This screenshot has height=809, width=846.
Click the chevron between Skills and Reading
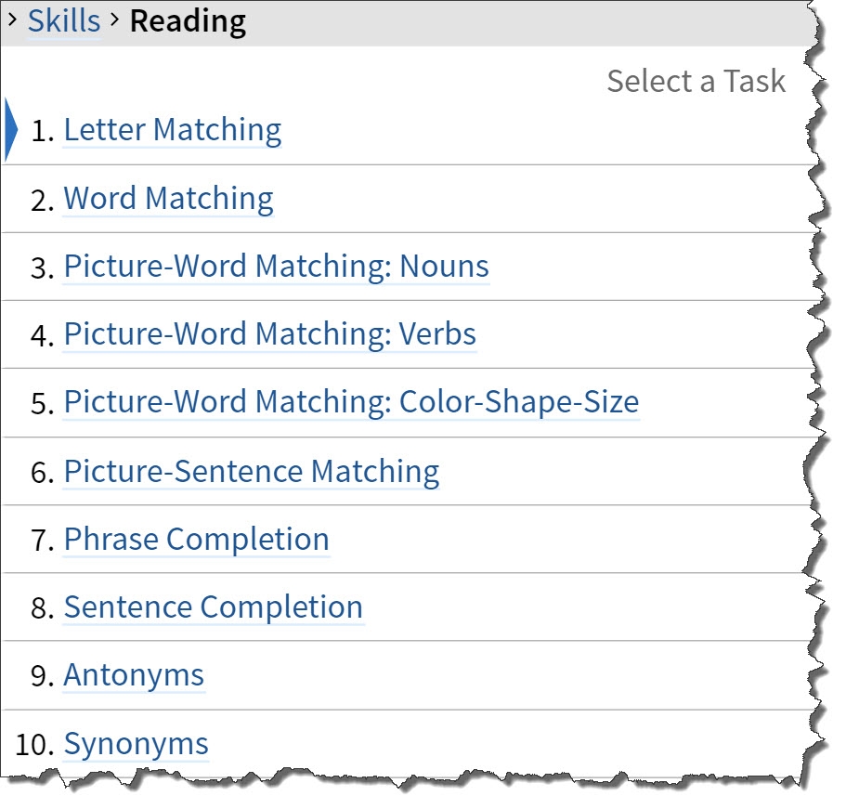point(115,19)
